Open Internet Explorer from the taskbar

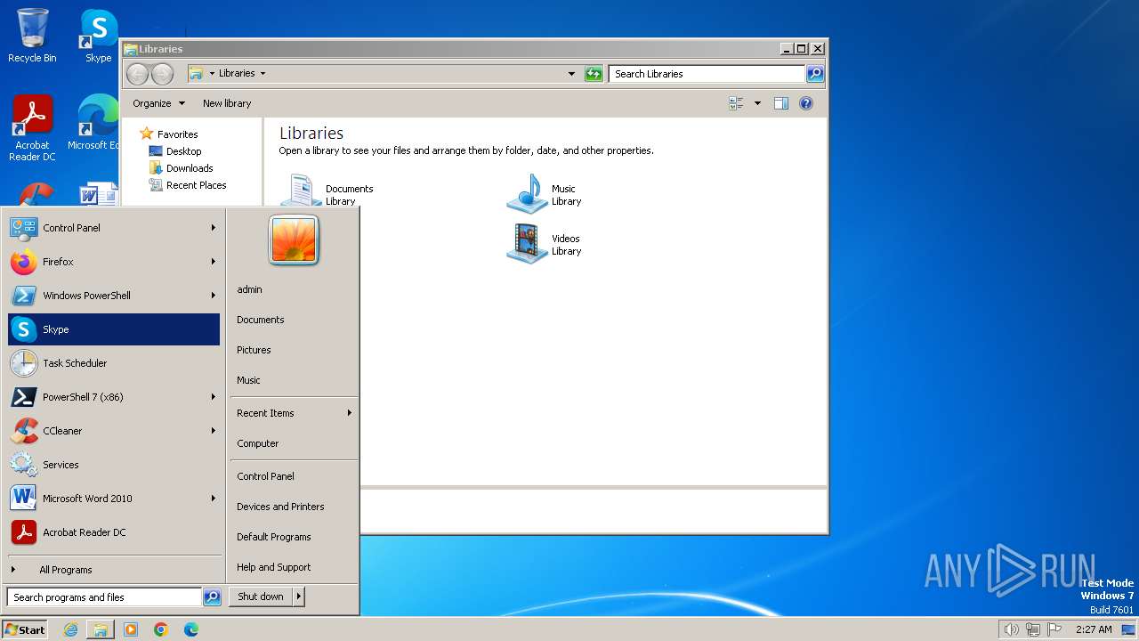(x=70, y=629)
